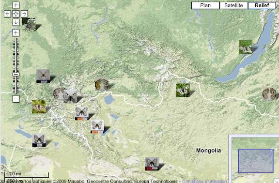Pan the map right with arrow button
This screenshot has width=279, height=183.
point(24,14)
